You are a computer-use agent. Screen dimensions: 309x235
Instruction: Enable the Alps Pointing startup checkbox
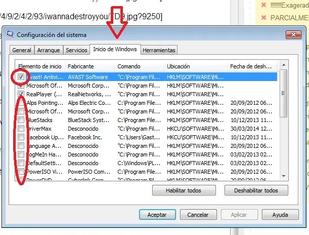tap(21, 103)
